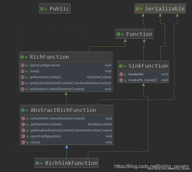Screen dimensions: 192x172
Task: Click IterationRuntimeContext return type in AbstractRichFunction
Action: tap(93, 130)
